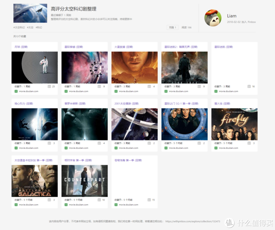Open the 火星救援 (豆瓣) title link
Viewport: 275px width, 230px height.
click(124, 47)
